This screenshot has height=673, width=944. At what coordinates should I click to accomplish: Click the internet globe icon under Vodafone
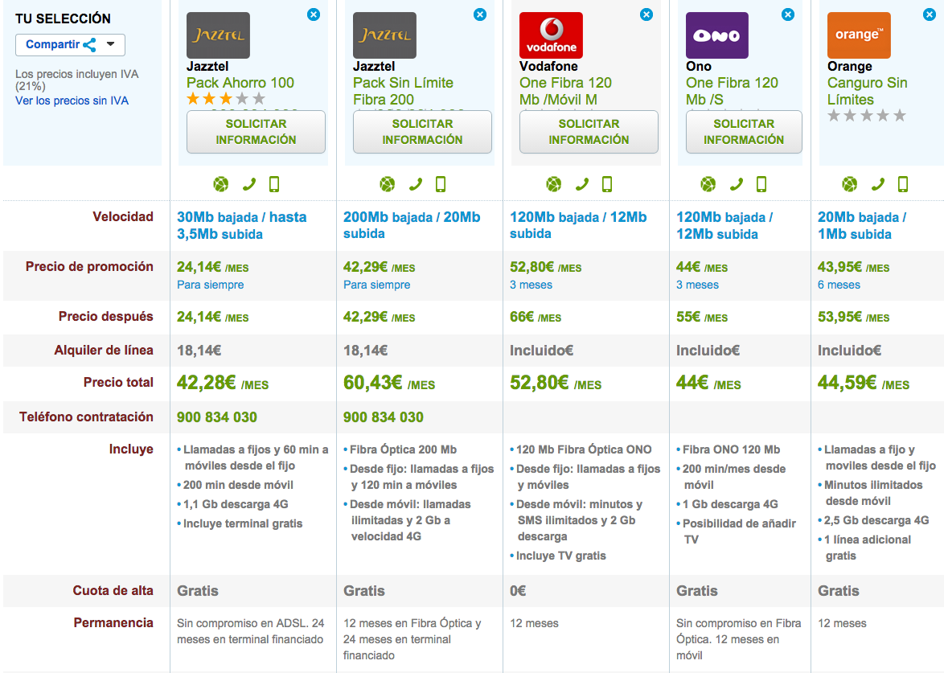tap(553, 185)
